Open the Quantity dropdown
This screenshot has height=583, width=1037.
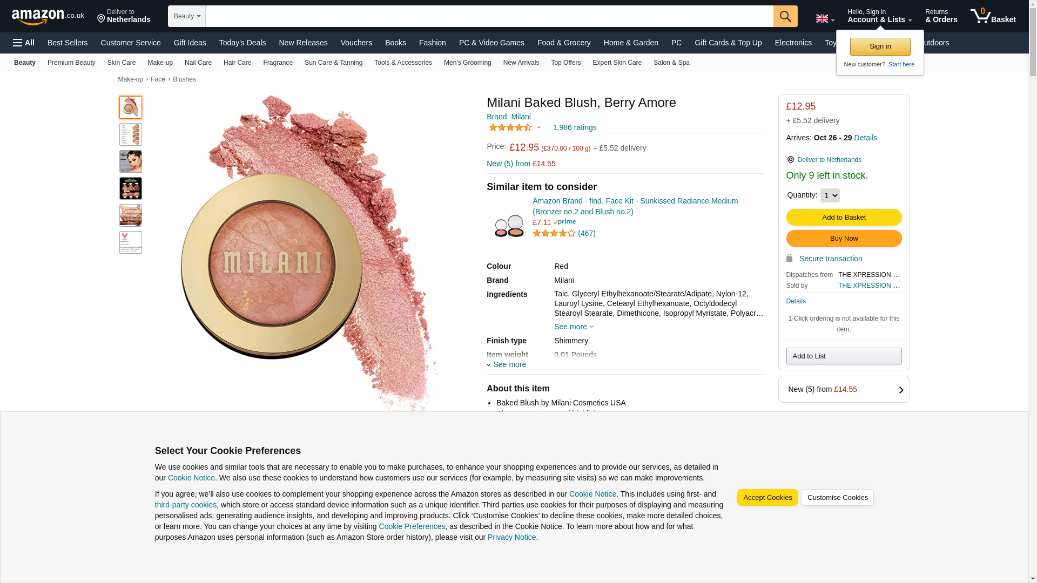point(830,195)
